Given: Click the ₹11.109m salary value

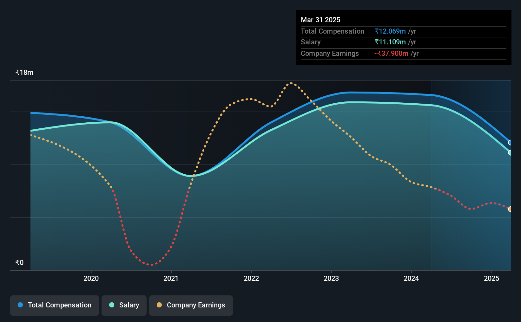Looking at the screenshot, I should point(390,42).
